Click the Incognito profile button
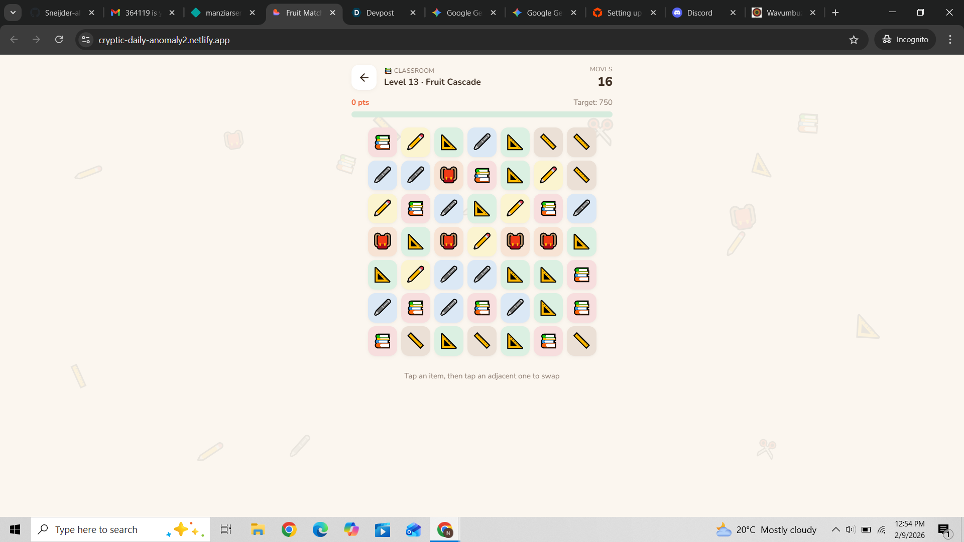This screenshot has width=964, height=542. [905, 40]
